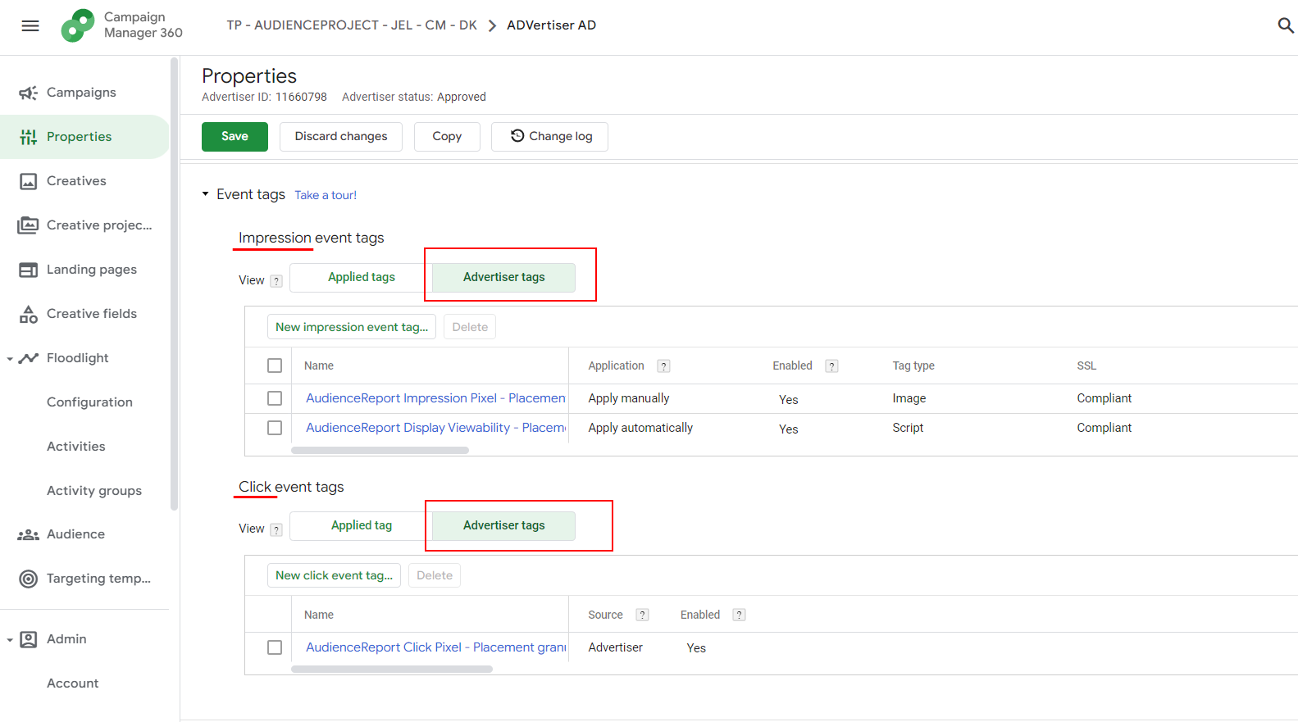Open help icon beside impression Enabled column
1298x722 pixels.
(831, 366)
